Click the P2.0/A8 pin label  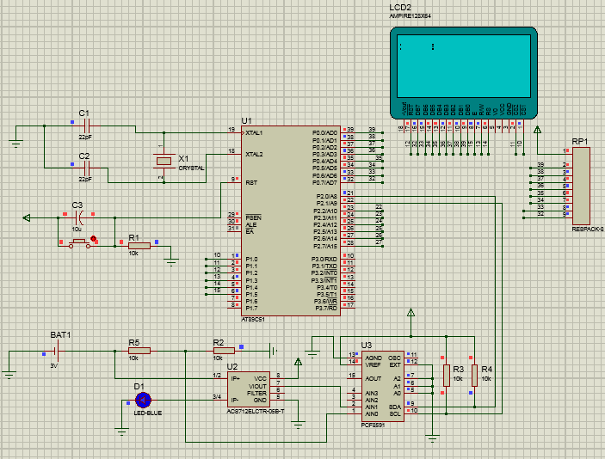[326, 197]
